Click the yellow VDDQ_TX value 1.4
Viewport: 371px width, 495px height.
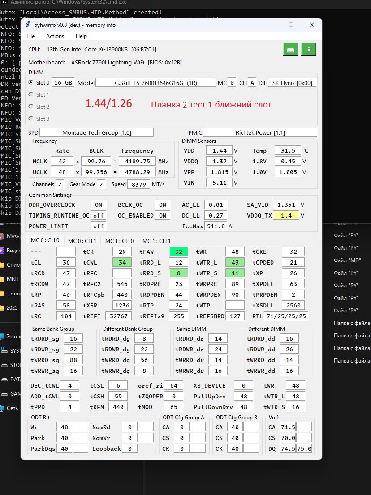pos(286,215)
